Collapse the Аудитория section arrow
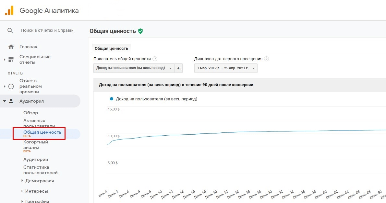 [x=5, y=101]
